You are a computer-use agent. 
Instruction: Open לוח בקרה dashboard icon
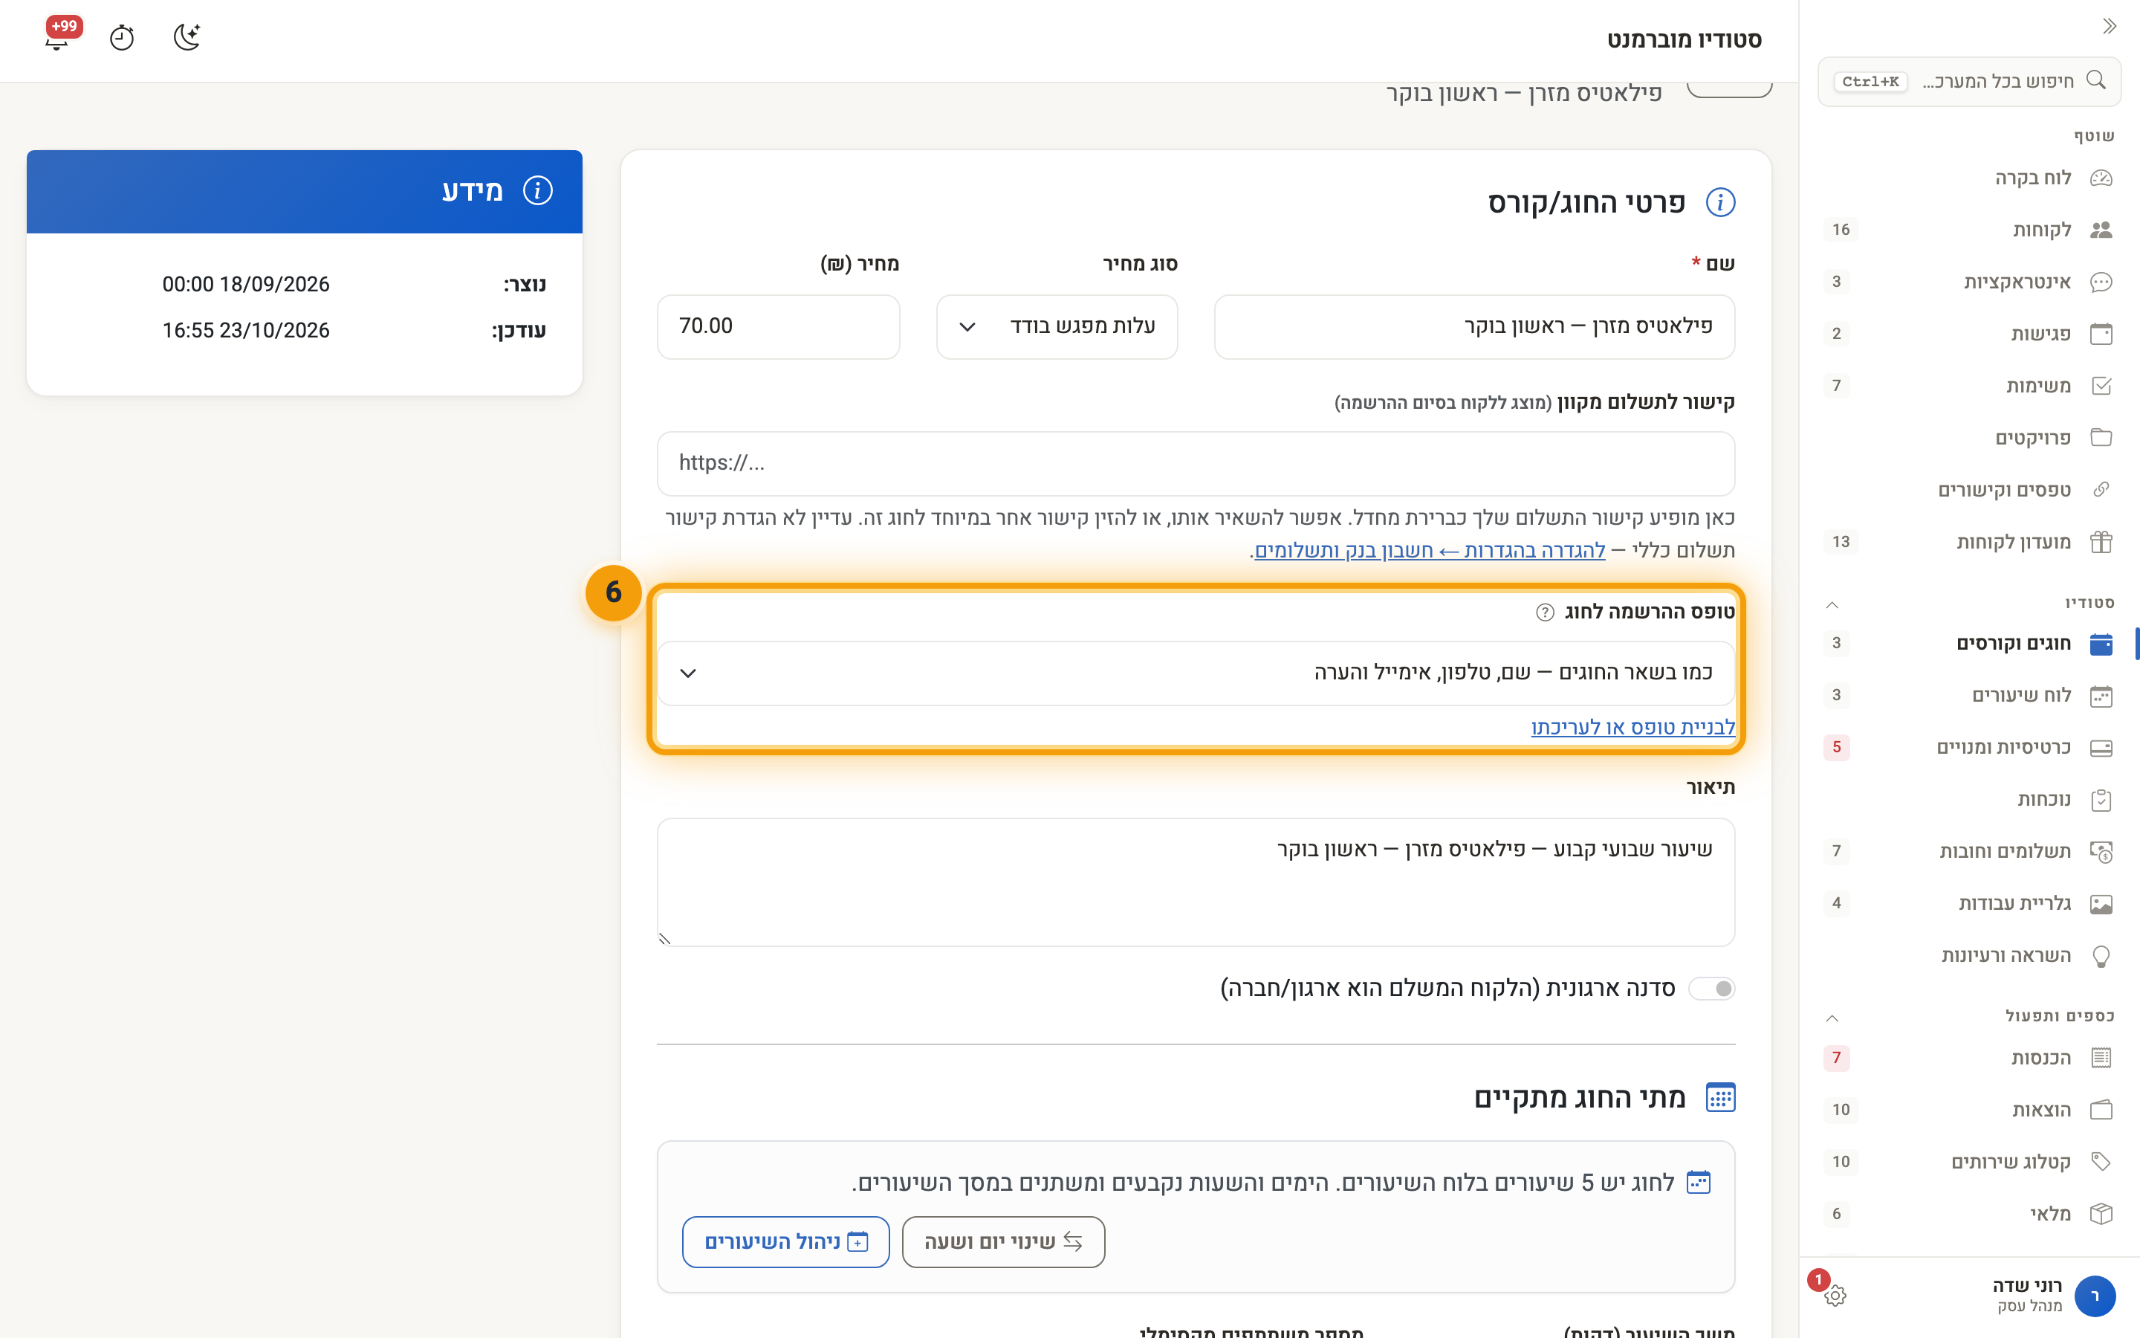click(x=2101, y=178)
